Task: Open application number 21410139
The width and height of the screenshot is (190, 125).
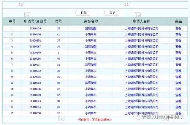Action: pos(35,29)
